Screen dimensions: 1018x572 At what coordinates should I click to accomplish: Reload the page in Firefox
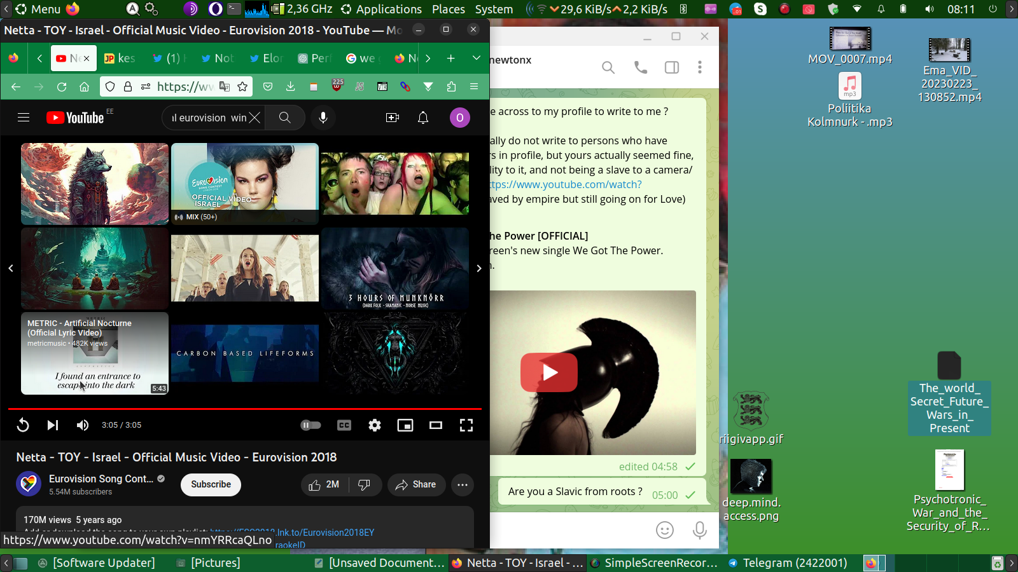62,86
